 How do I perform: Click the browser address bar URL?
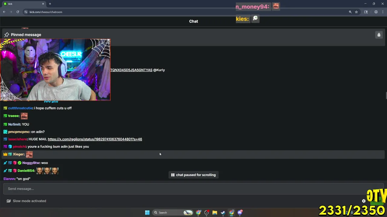point(46,12)
